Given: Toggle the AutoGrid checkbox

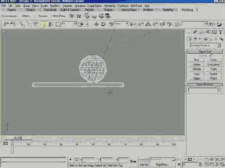Looking at the screenshot, I should pos(211,56).
